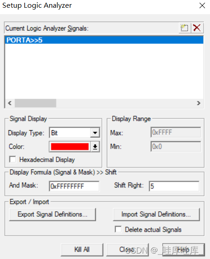Open the Display Type dropdown

(95, 133)
